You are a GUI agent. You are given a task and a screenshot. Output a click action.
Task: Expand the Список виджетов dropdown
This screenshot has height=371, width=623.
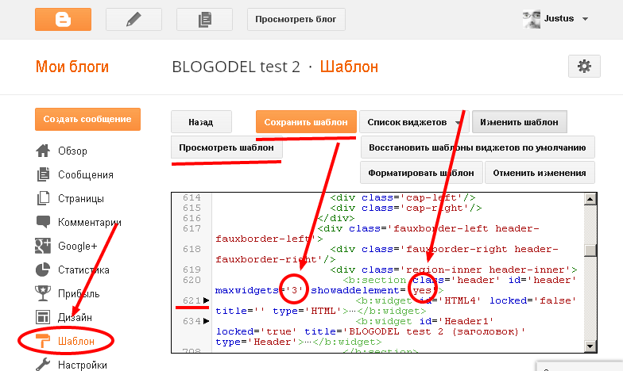tap(458, 123)
